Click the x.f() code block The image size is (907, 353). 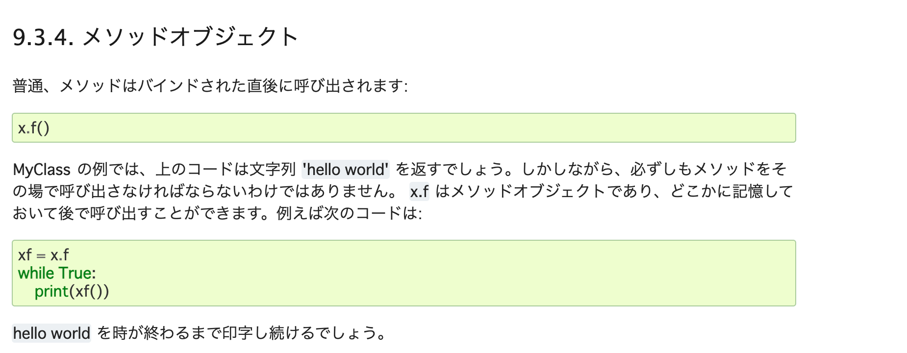pos(403,128)
